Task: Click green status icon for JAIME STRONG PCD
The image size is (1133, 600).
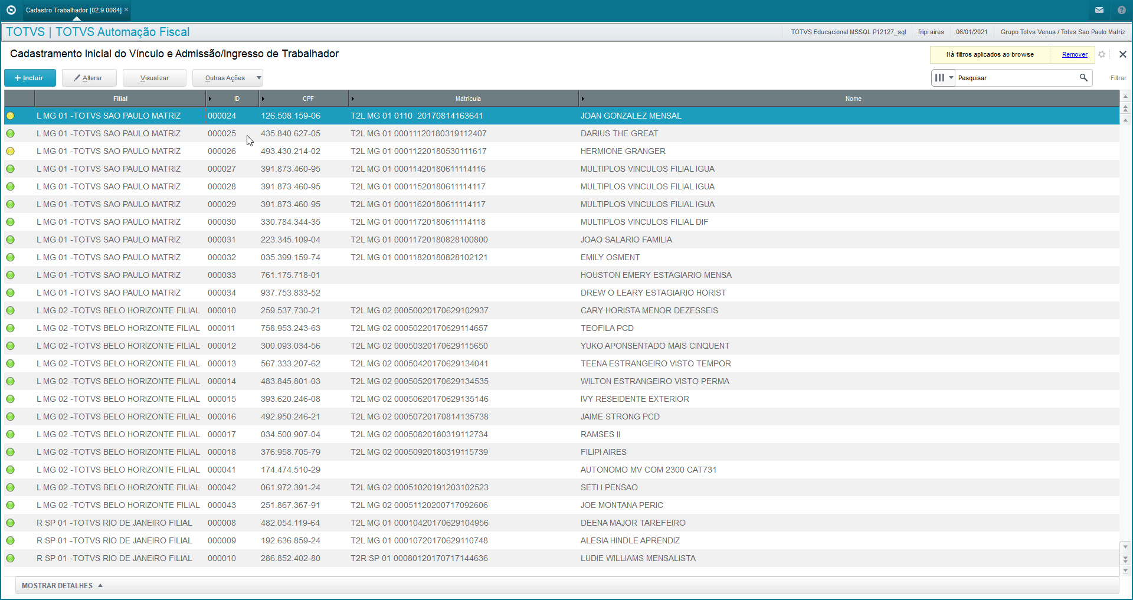Action: point(11,417)
